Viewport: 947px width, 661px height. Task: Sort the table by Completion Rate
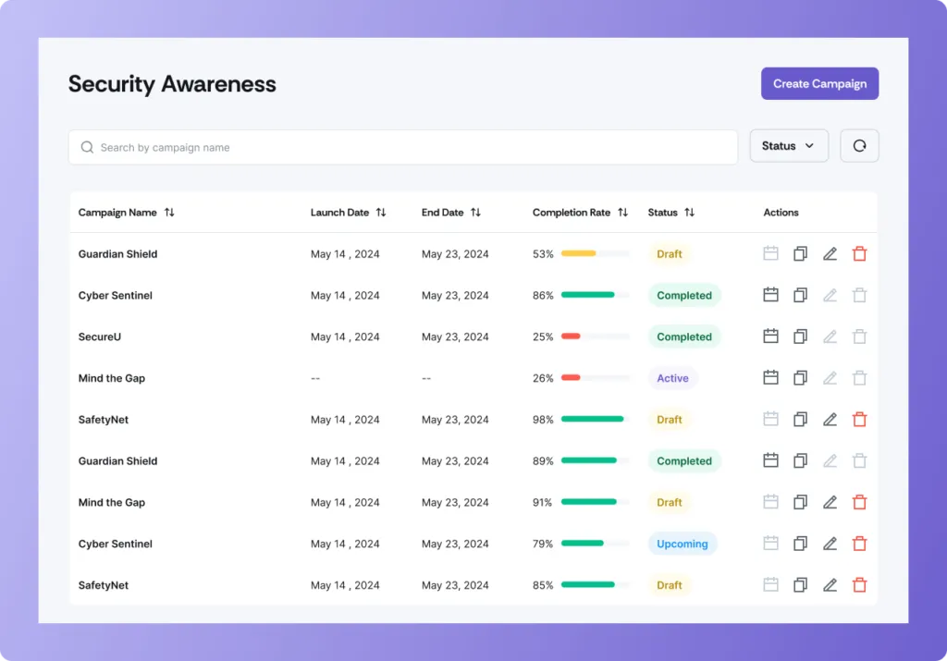click(x=621, y=212)
